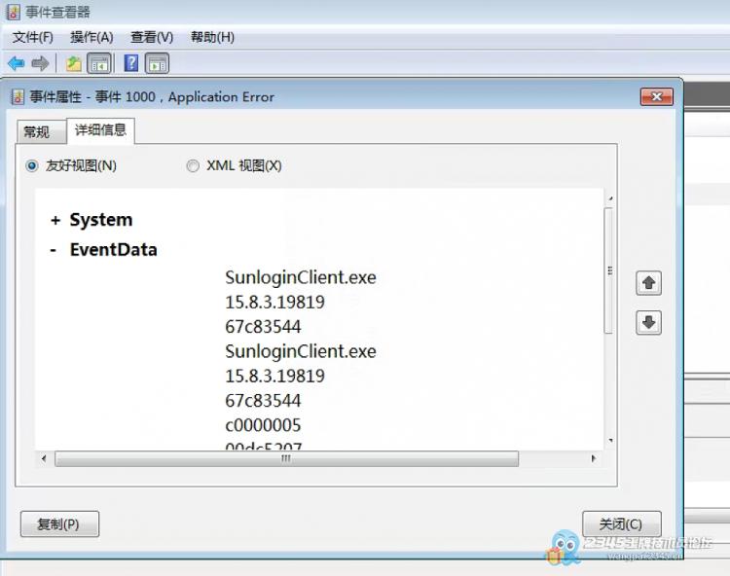Open the 操作(A) menu
This screenshot has height=576, width=730.
[x=91, y=37]
